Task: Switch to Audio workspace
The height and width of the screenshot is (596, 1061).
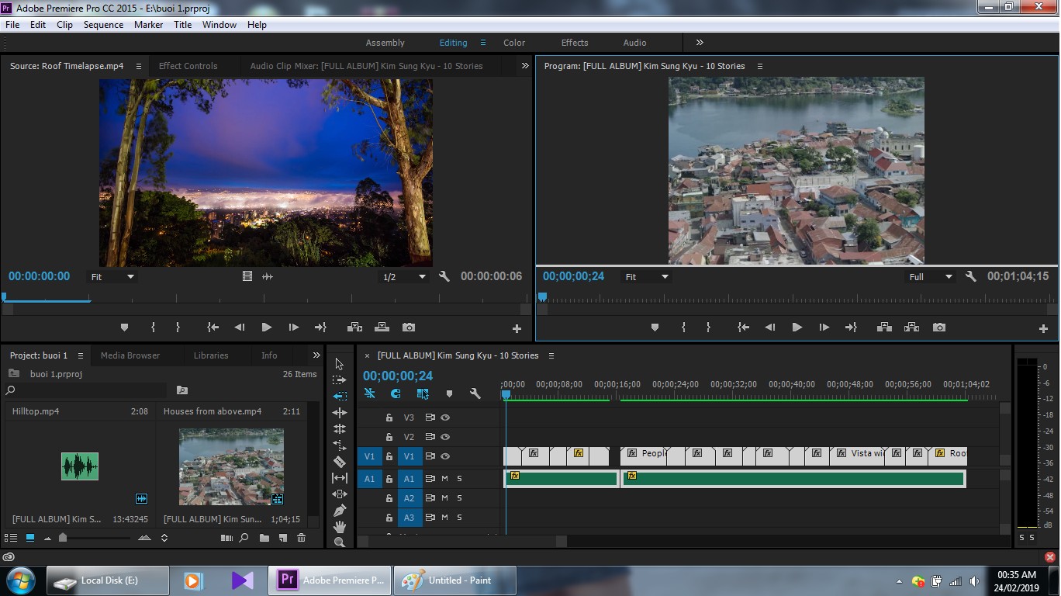Action: click(634, 43)
